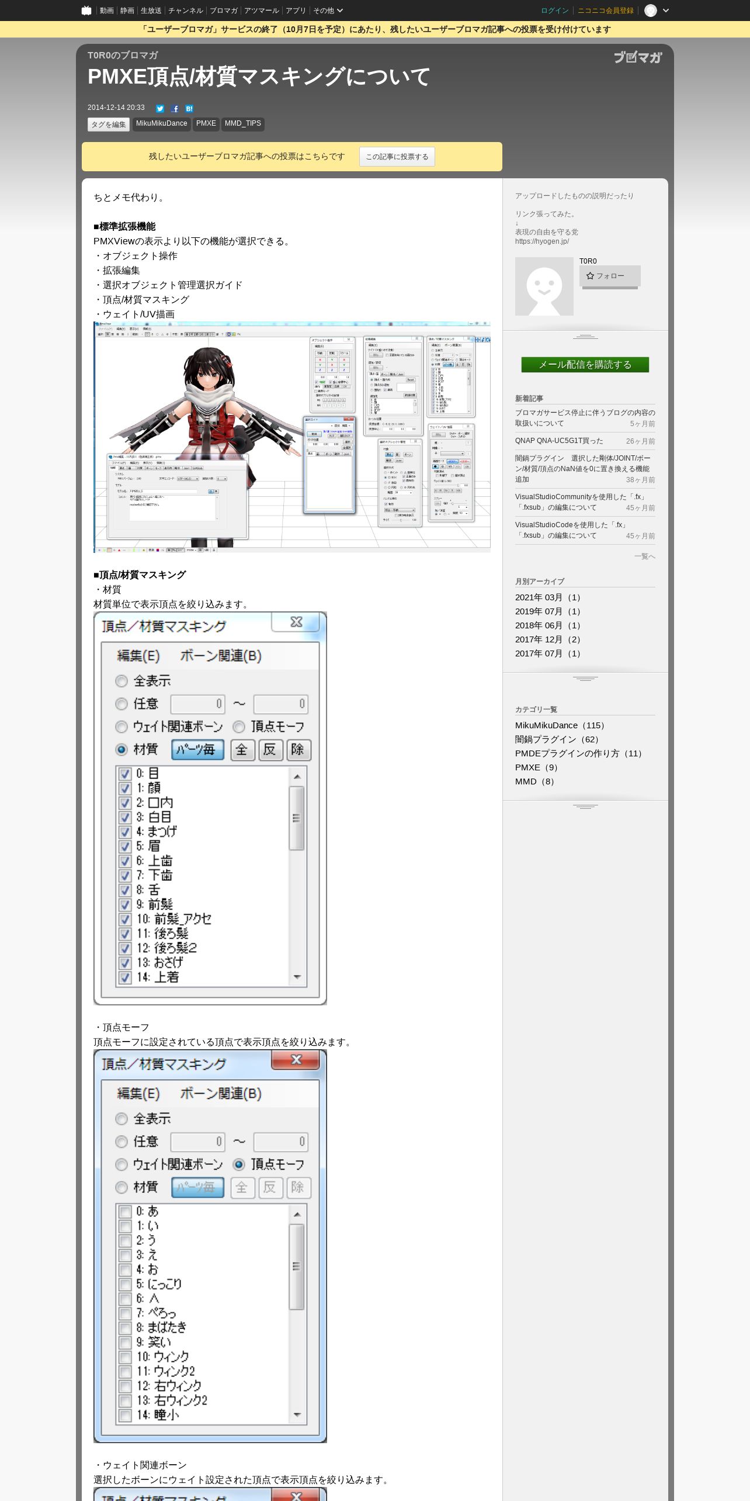Click the ブロマガ logo at top right
The image size is (750, 1501).
[638, 57]
